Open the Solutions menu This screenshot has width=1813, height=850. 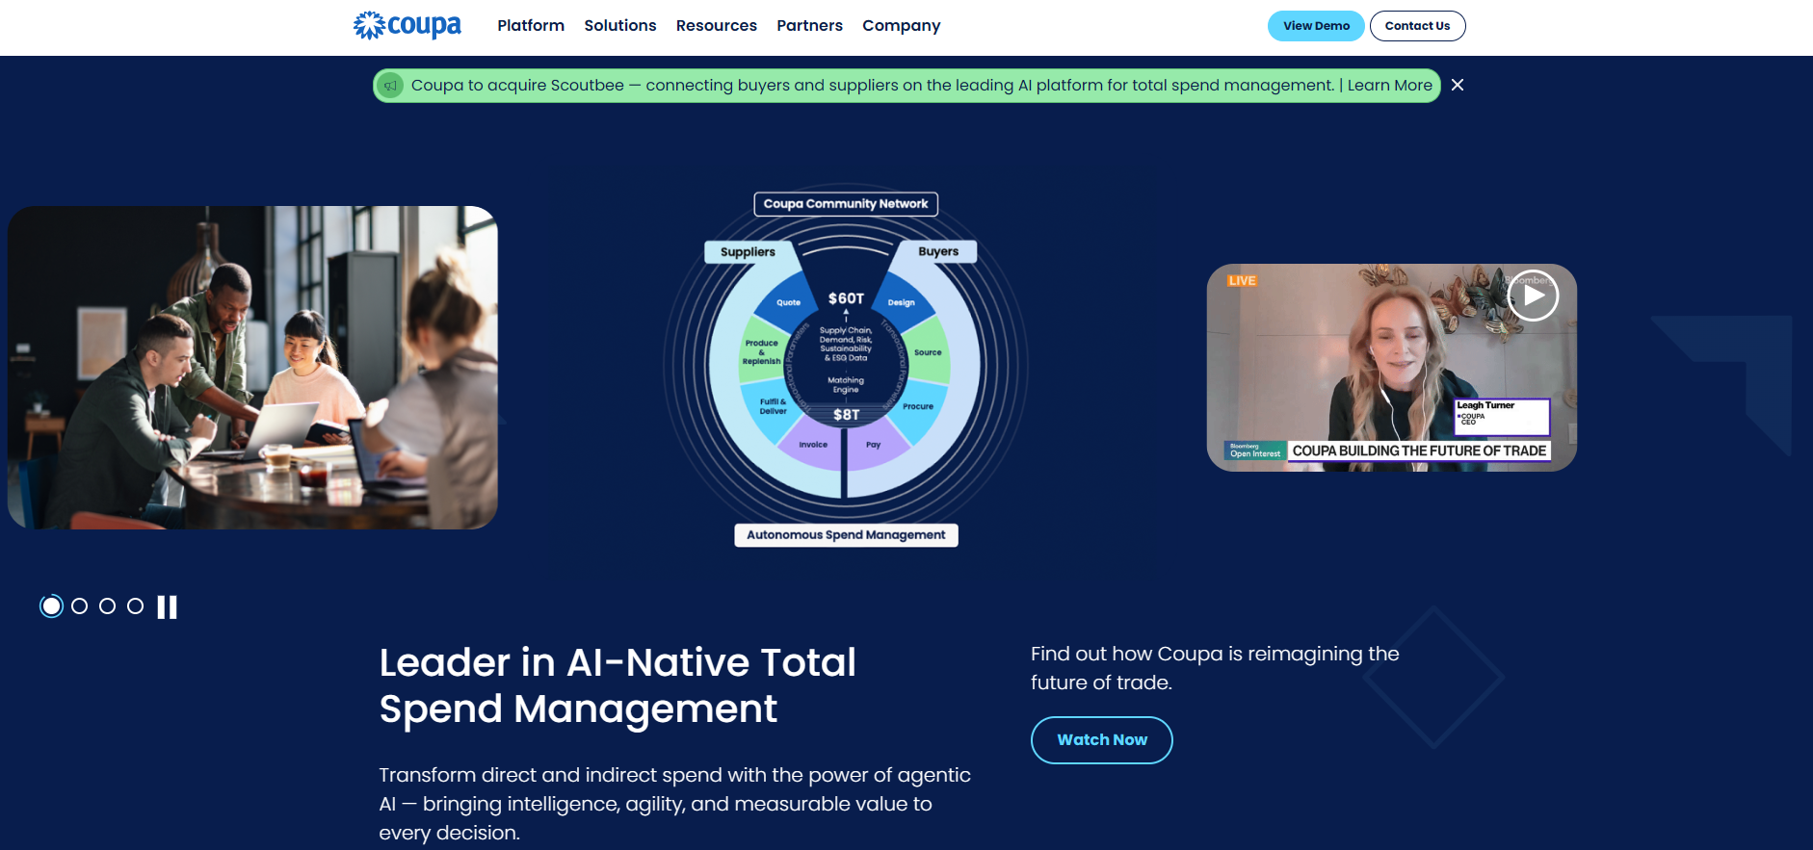620,26
